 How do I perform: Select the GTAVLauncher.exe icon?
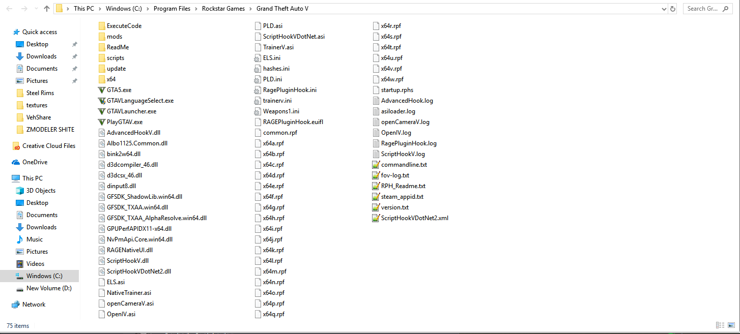tap(102, 111)
